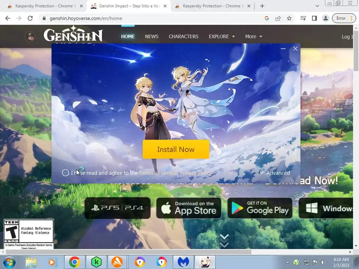359x269 pixels.
Task: Click the Install Now button
Action: 176,149
